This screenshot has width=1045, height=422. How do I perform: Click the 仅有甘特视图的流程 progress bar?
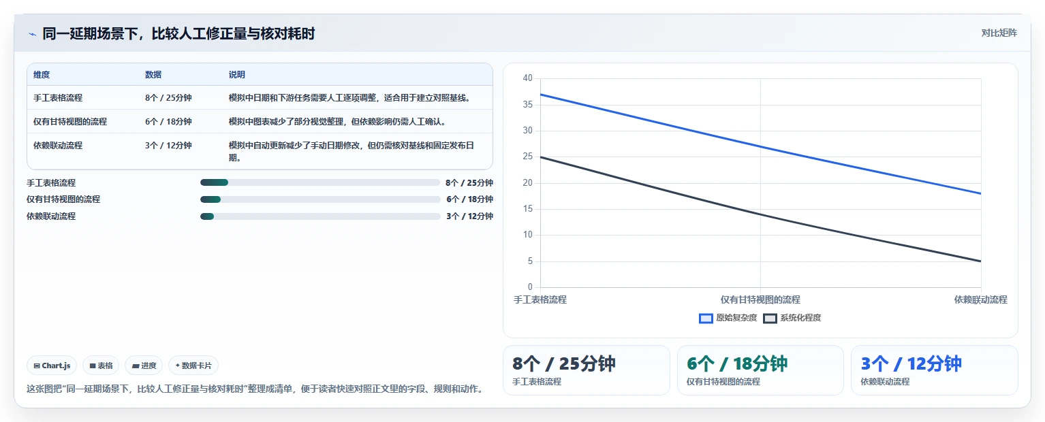(x=319, y=199)
